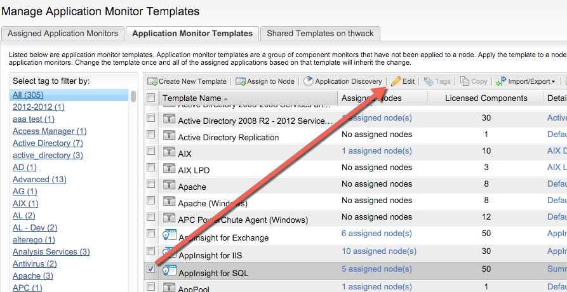Filter by Apache (3) tag

click(33, 275)
